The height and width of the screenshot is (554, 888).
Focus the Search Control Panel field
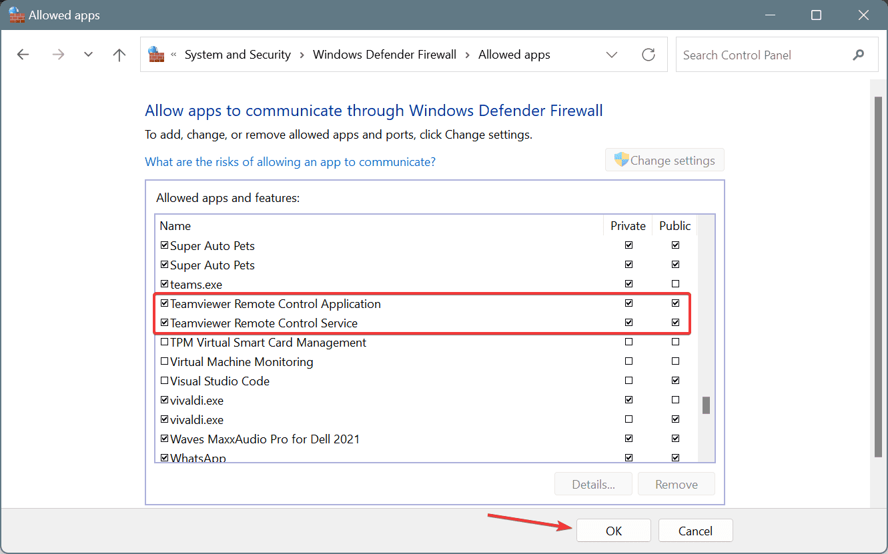coord(777,55)
